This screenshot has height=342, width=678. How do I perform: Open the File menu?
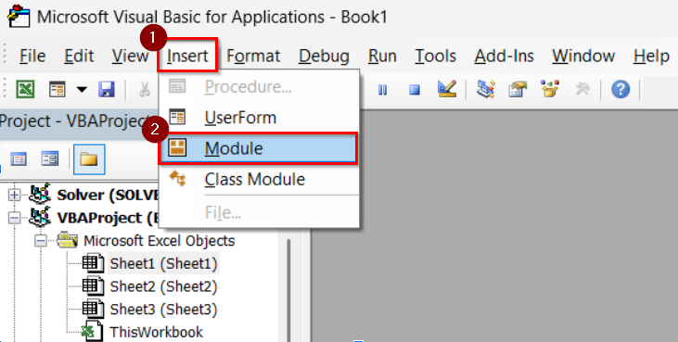[32, 56]
